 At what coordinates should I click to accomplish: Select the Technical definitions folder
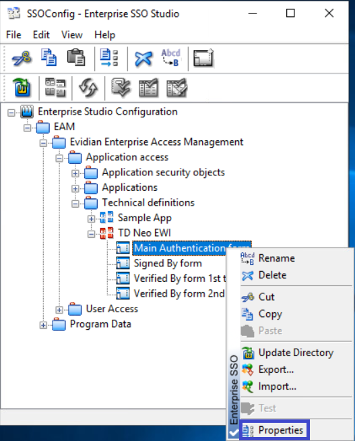148,202
